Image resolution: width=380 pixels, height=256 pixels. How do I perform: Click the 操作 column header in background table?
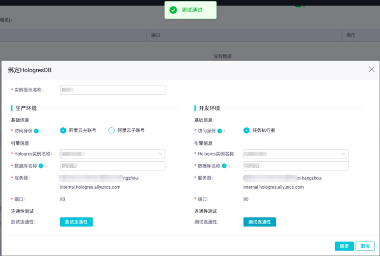[351, 35]
